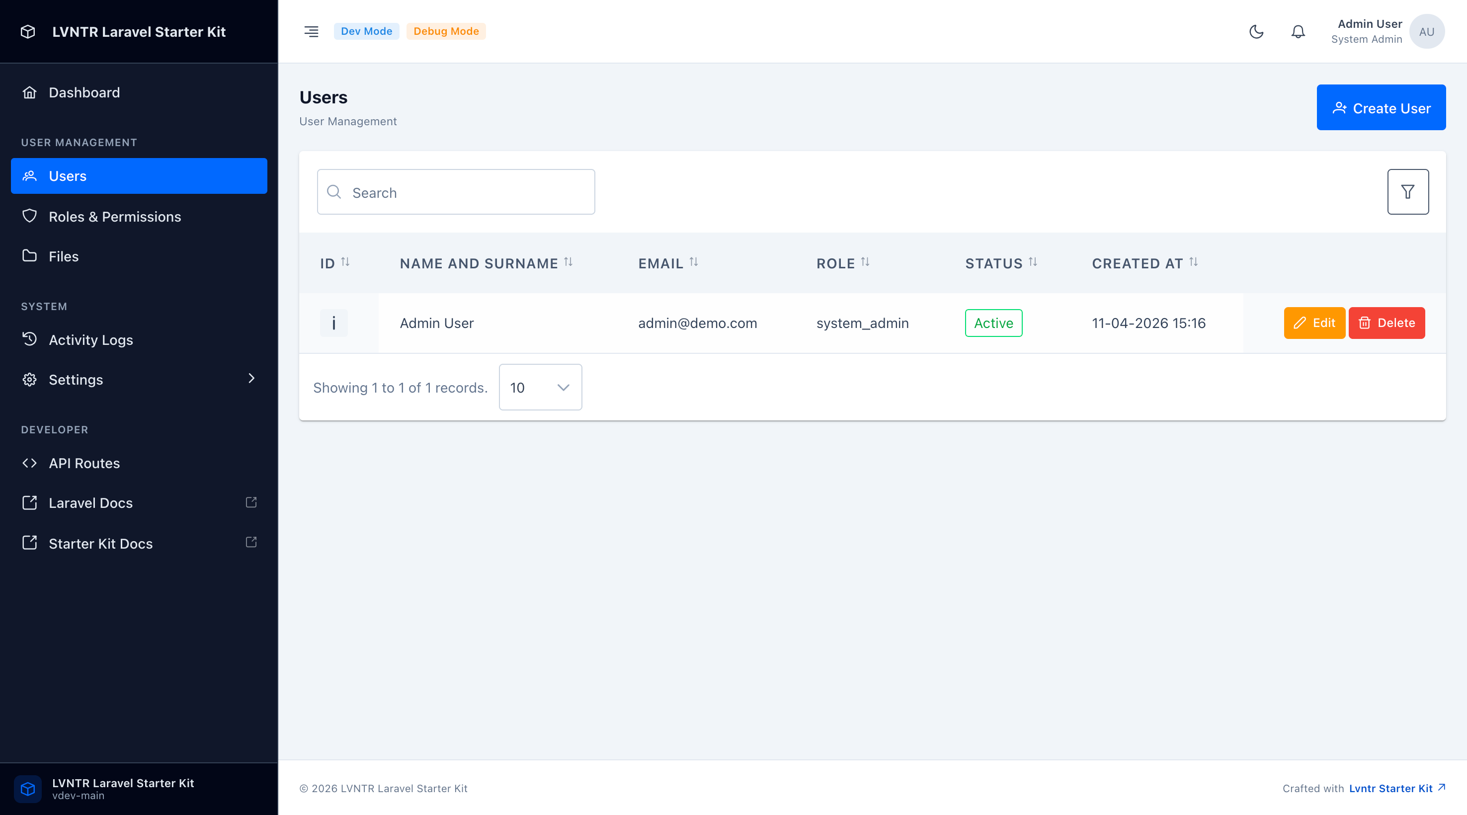Open the notifications bell

pos(1298,32)
